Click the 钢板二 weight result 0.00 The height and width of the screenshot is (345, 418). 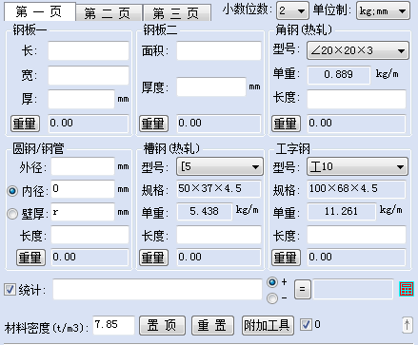219,124
